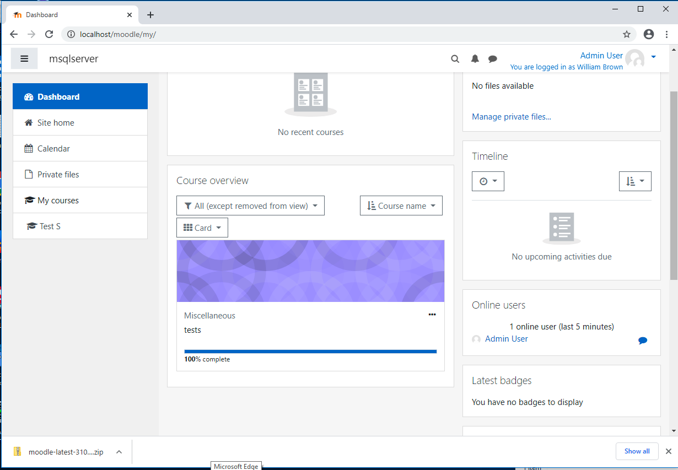Click the scrollbar up arrow
The width and height of the screenshot is (678, 470).
click(x=674, y=49)
